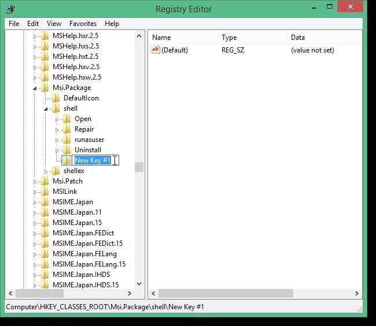Click the MSHelp.hxr.2.5 folder icon
The width and height of the screenshot is (376, 326).
click(x=45, y=36)
